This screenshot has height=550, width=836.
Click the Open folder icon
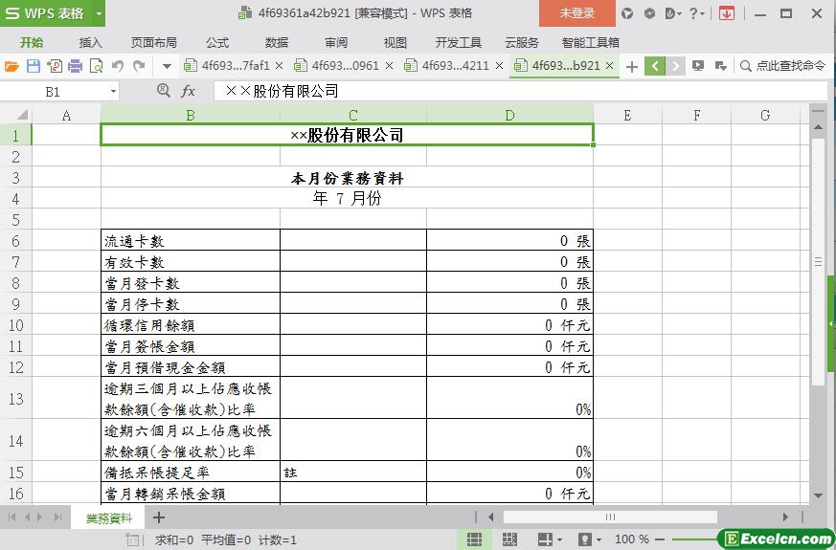tap(11, 66)
